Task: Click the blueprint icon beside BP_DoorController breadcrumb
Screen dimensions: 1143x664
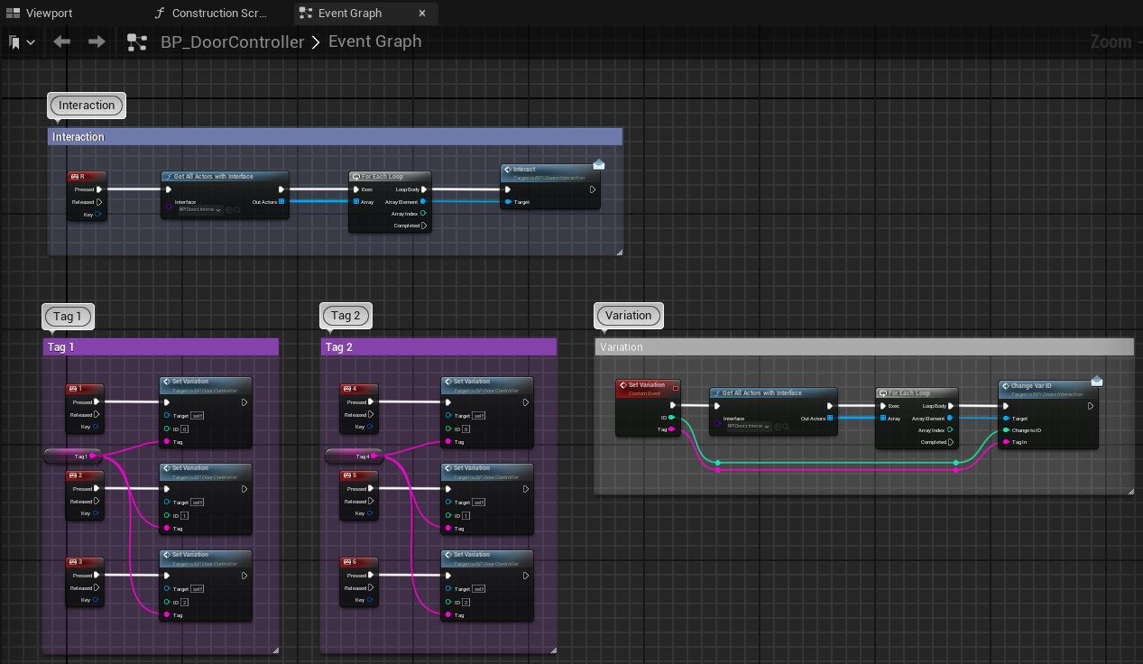Action: 137,41
